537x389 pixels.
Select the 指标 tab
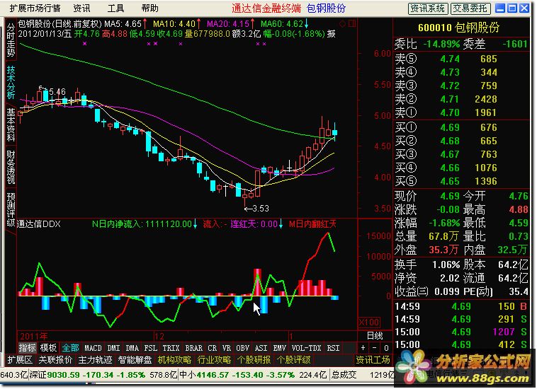(x=27, y=348)
